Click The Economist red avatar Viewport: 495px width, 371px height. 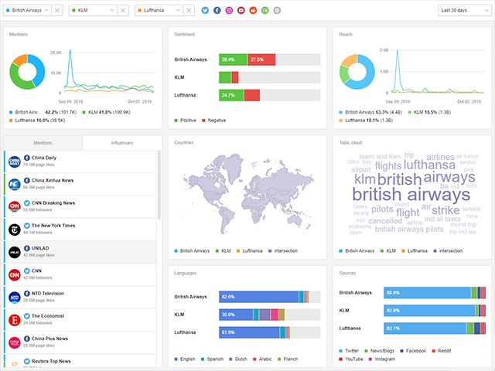point(15,320)
